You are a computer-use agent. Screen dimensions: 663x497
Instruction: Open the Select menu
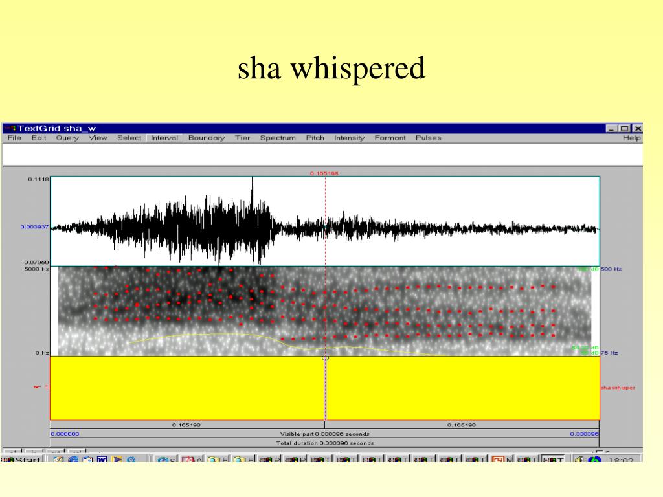click(x=129, y=138)
